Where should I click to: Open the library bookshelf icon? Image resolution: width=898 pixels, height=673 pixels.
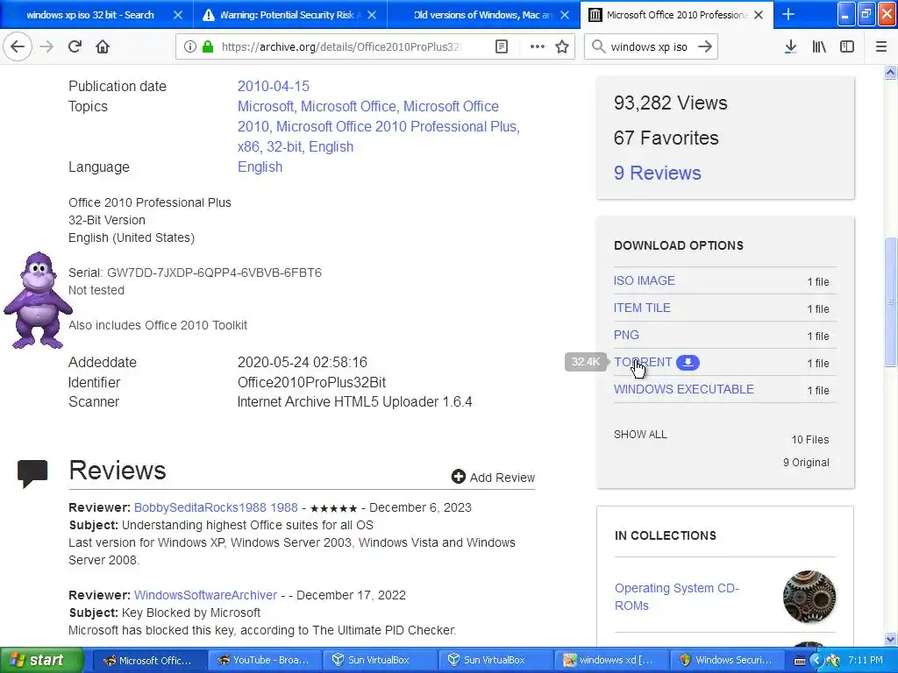click(x=819, y=46)
